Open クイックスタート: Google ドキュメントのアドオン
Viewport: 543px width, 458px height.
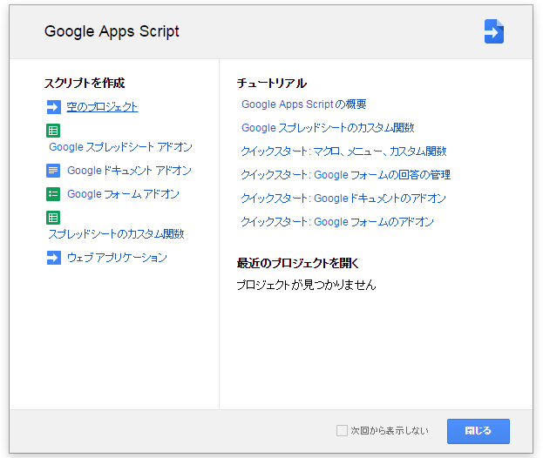pyautogui.click(x=343, y=199)
